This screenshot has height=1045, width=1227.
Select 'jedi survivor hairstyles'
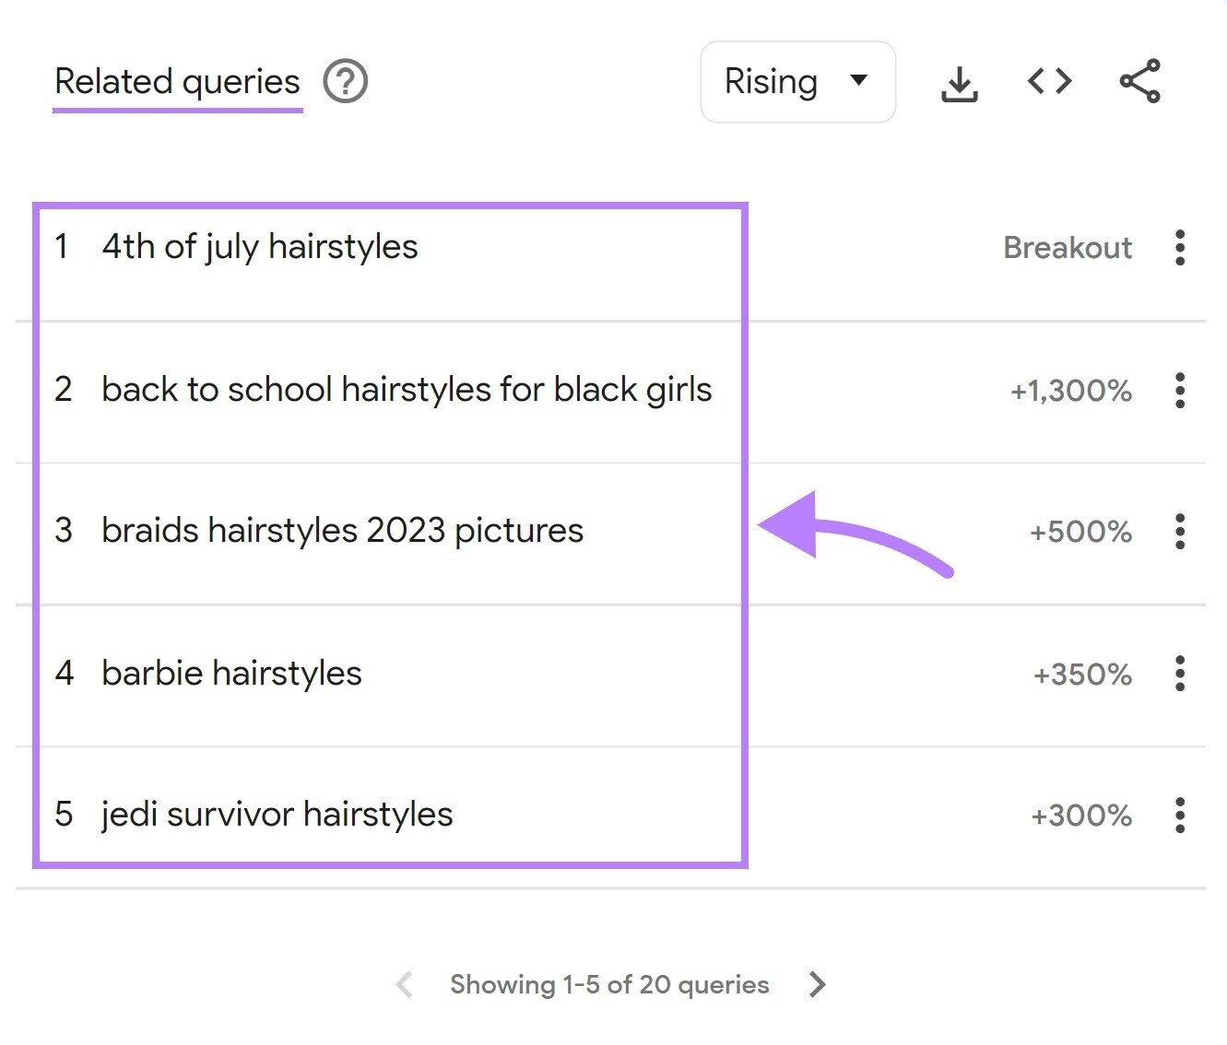pyautogui.click(x=277, y=814)
